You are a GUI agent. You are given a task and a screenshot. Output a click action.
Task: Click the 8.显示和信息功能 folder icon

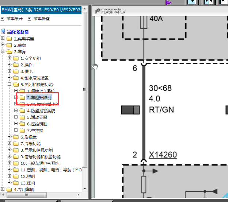click(16, 150)
